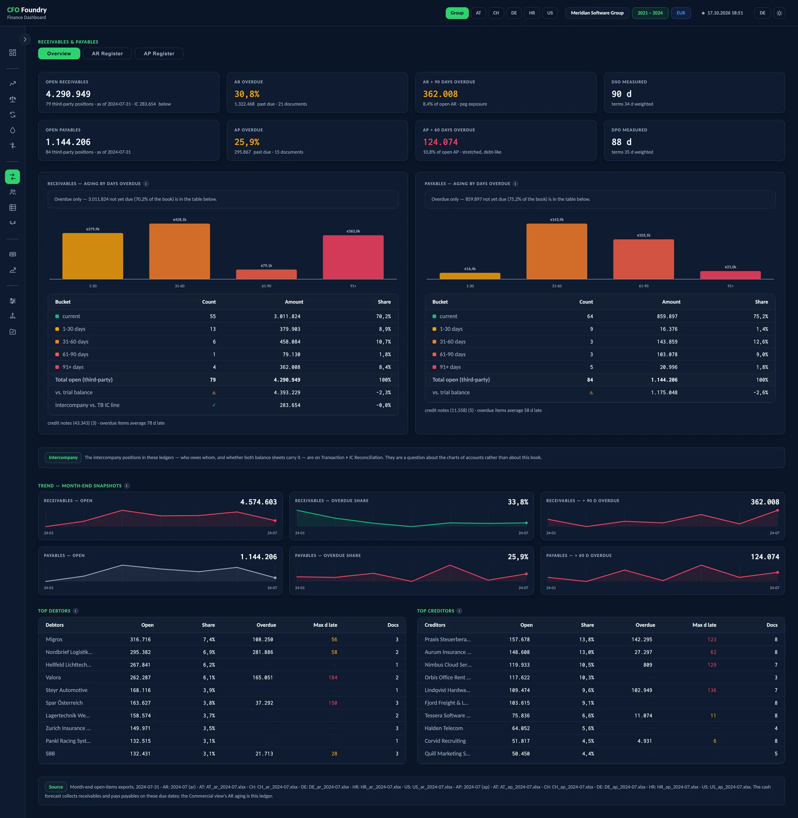The height and width of the screenshot is (818, 798).
Task: Select the DE entity filter next to CH
Action: click(x=514, y=13)
